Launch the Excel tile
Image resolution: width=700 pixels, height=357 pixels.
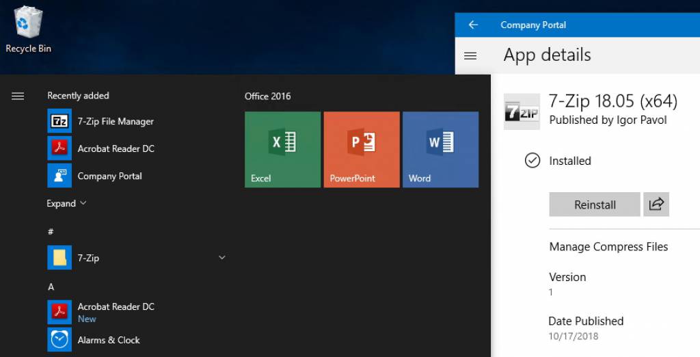[x=282, y=149]
